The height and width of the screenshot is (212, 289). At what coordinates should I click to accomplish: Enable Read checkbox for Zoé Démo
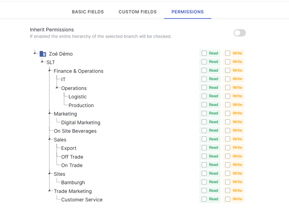[204, 54]
